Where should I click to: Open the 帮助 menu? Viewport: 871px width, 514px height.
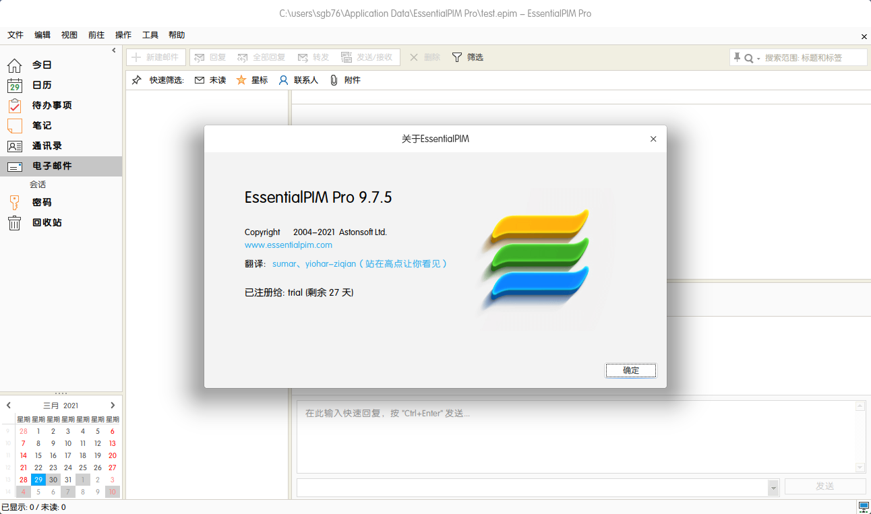pos(177,35)
